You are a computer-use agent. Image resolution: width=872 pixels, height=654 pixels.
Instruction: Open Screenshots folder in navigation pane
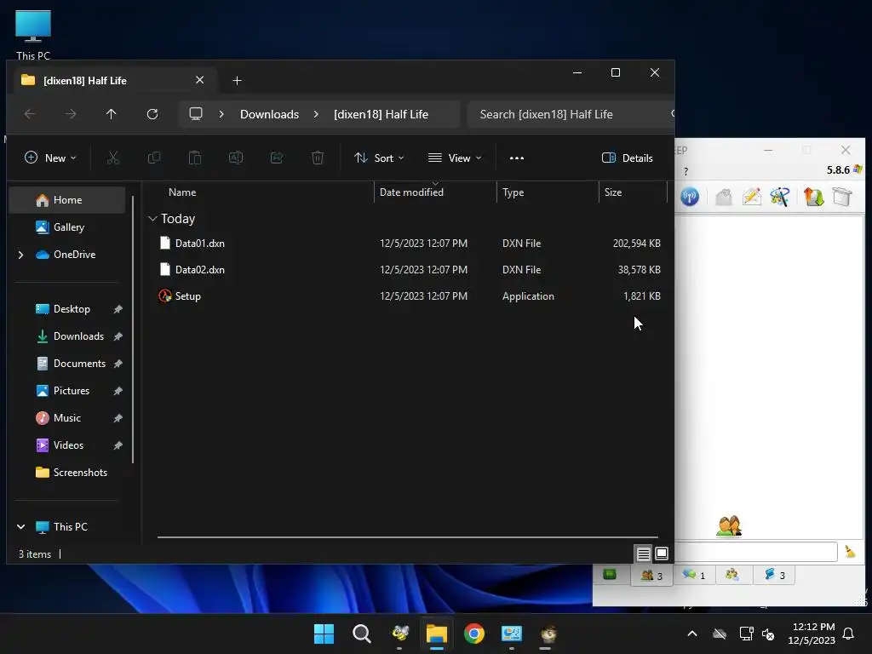point(67,473)
